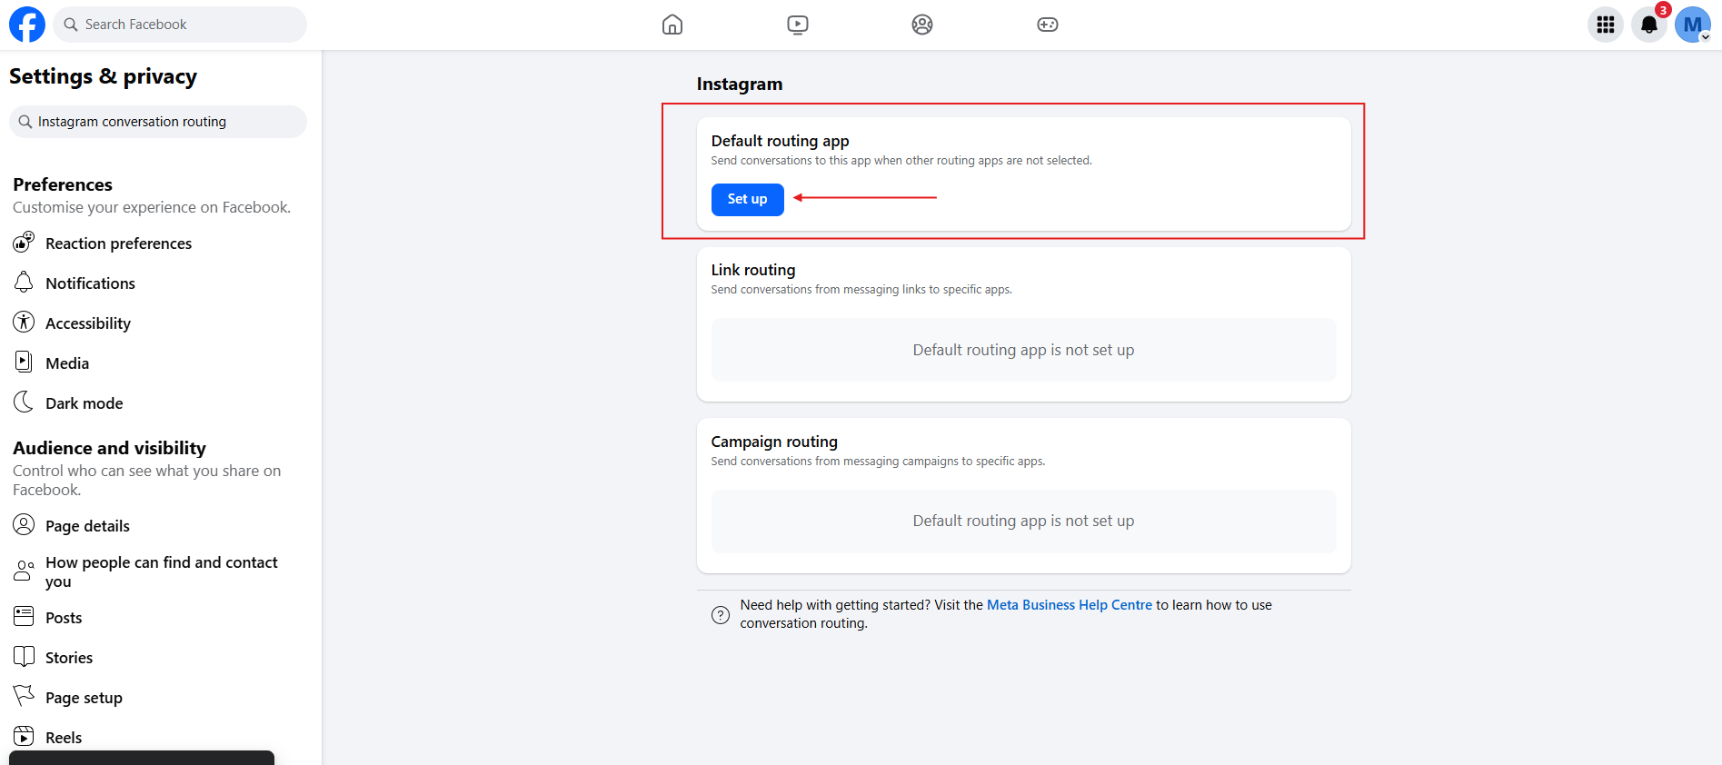Click the settings search field
The image size is (1722, 765).
159,122
